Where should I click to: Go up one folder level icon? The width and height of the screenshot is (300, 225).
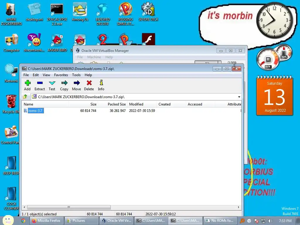pos(25,97)
